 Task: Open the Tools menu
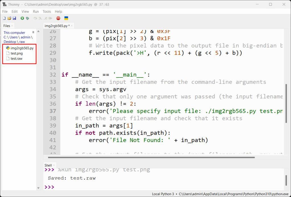(x=47, y=12)
